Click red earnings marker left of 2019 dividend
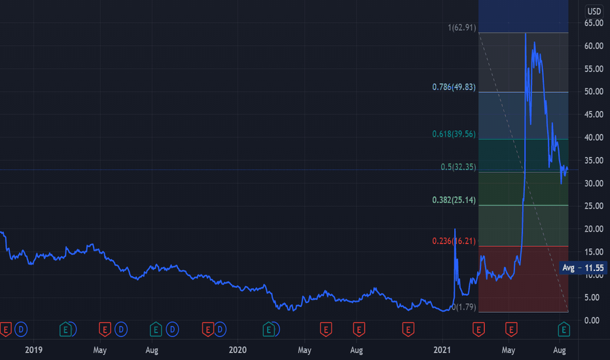Viewport: 610px width, 360px height. tap(5, 330)
